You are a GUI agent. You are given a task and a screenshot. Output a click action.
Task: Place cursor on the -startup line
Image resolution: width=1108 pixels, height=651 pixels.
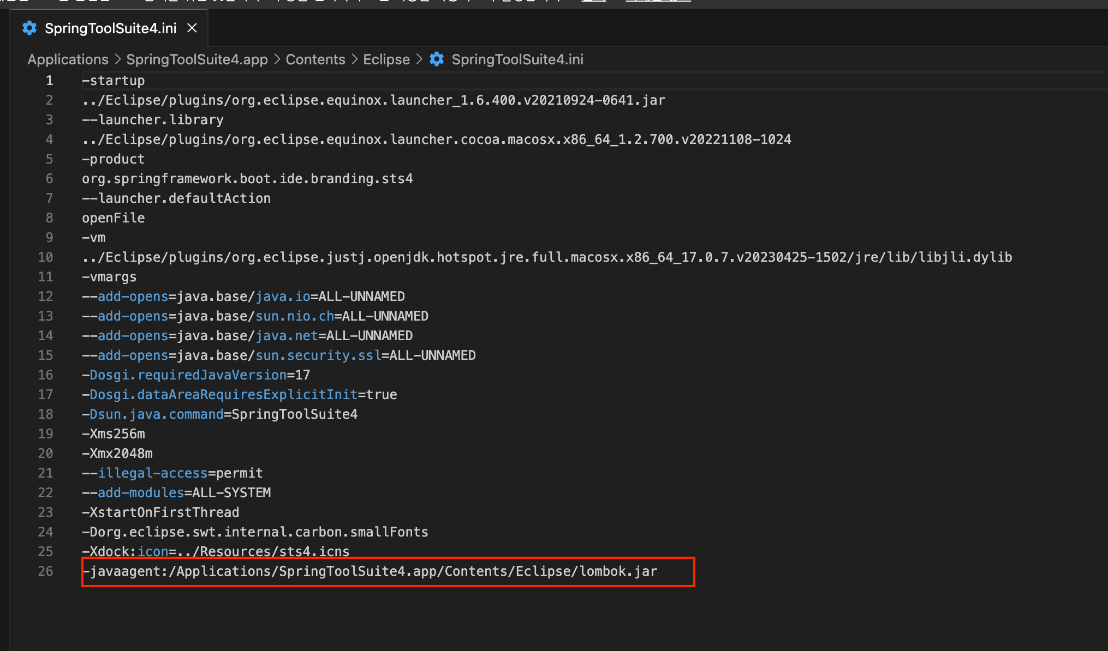pos(114,81)
